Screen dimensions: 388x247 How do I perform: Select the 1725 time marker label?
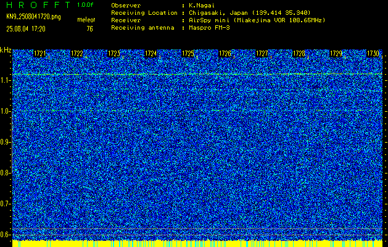point(188,54)
